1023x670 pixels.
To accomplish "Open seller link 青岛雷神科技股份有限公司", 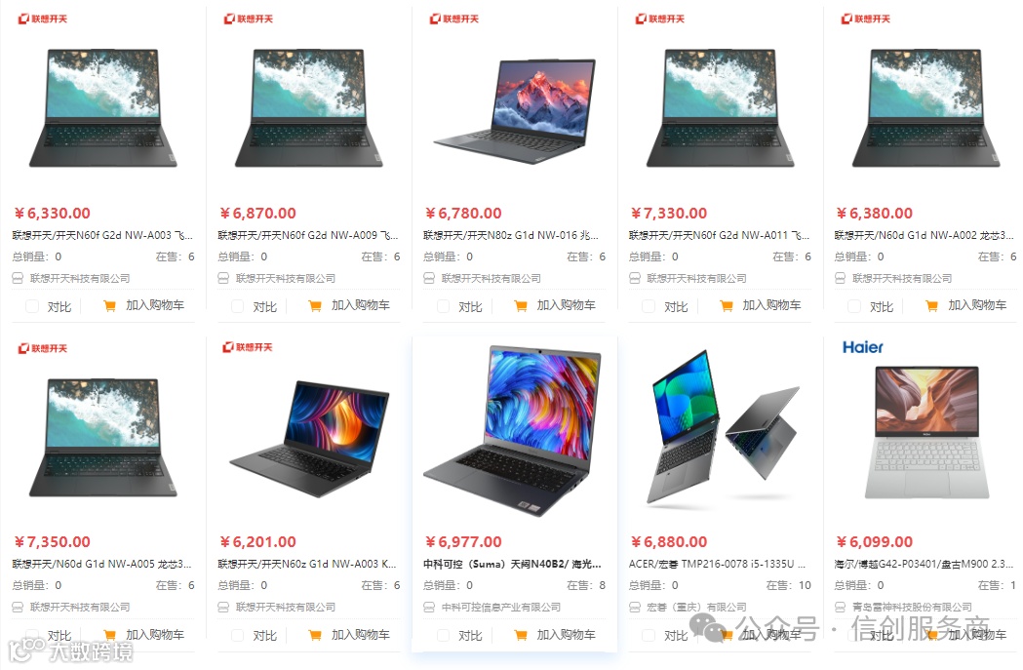I will (x=912, y=607).
